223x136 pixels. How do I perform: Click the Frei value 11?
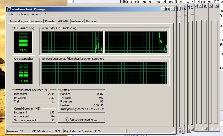tap(53, 101)
